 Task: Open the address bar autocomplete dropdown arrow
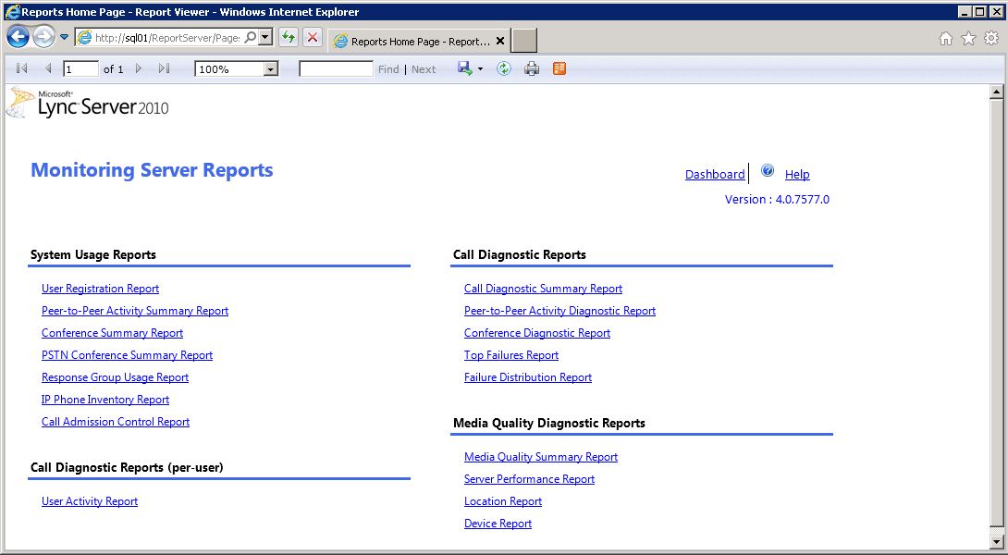tap(265, 37)
